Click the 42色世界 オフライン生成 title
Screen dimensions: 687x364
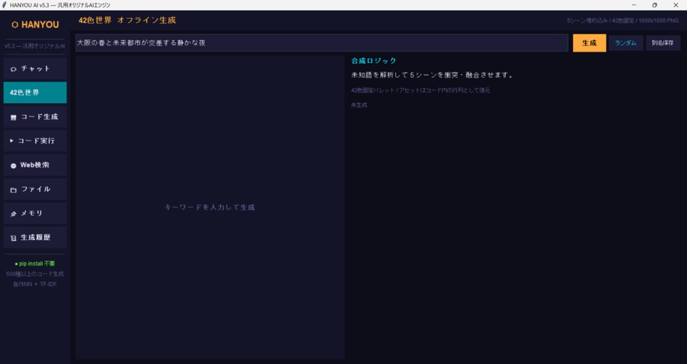[x=127, y=20]
